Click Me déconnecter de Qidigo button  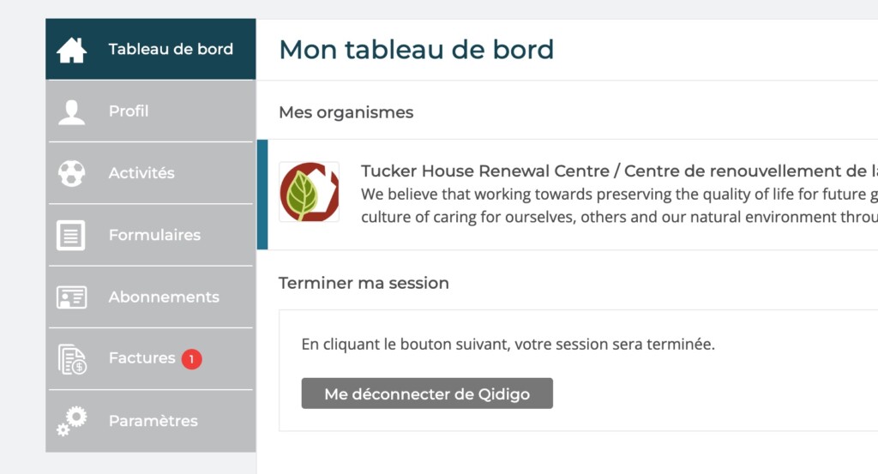pos(427,393)
